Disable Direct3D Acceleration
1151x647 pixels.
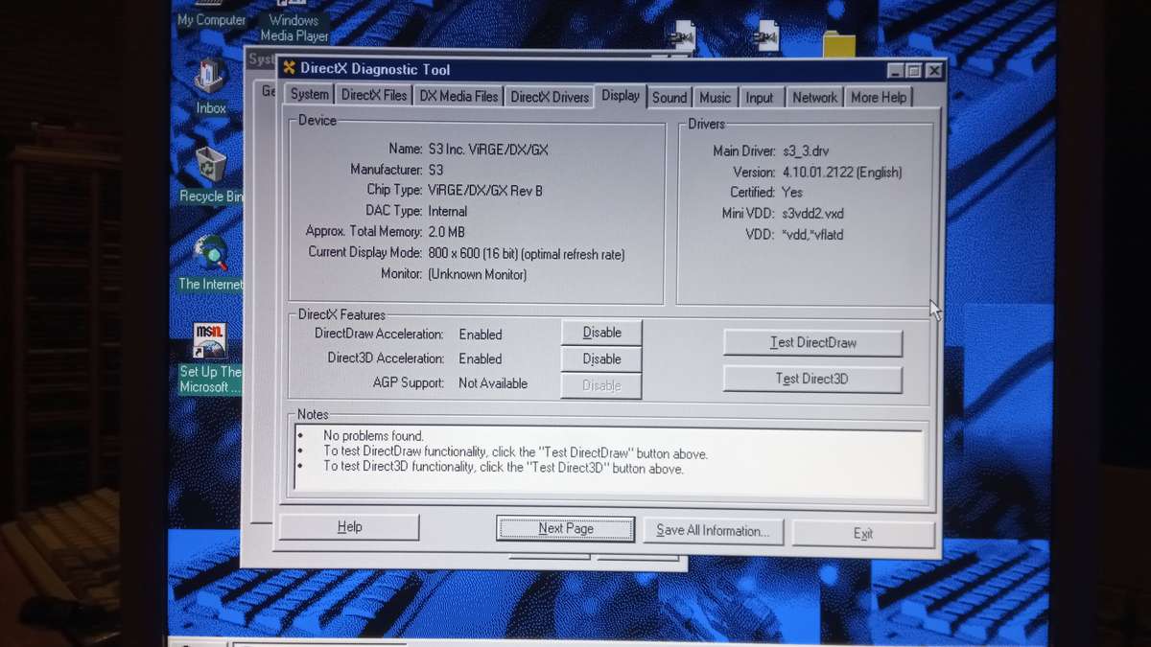click(x=600, y=358)
